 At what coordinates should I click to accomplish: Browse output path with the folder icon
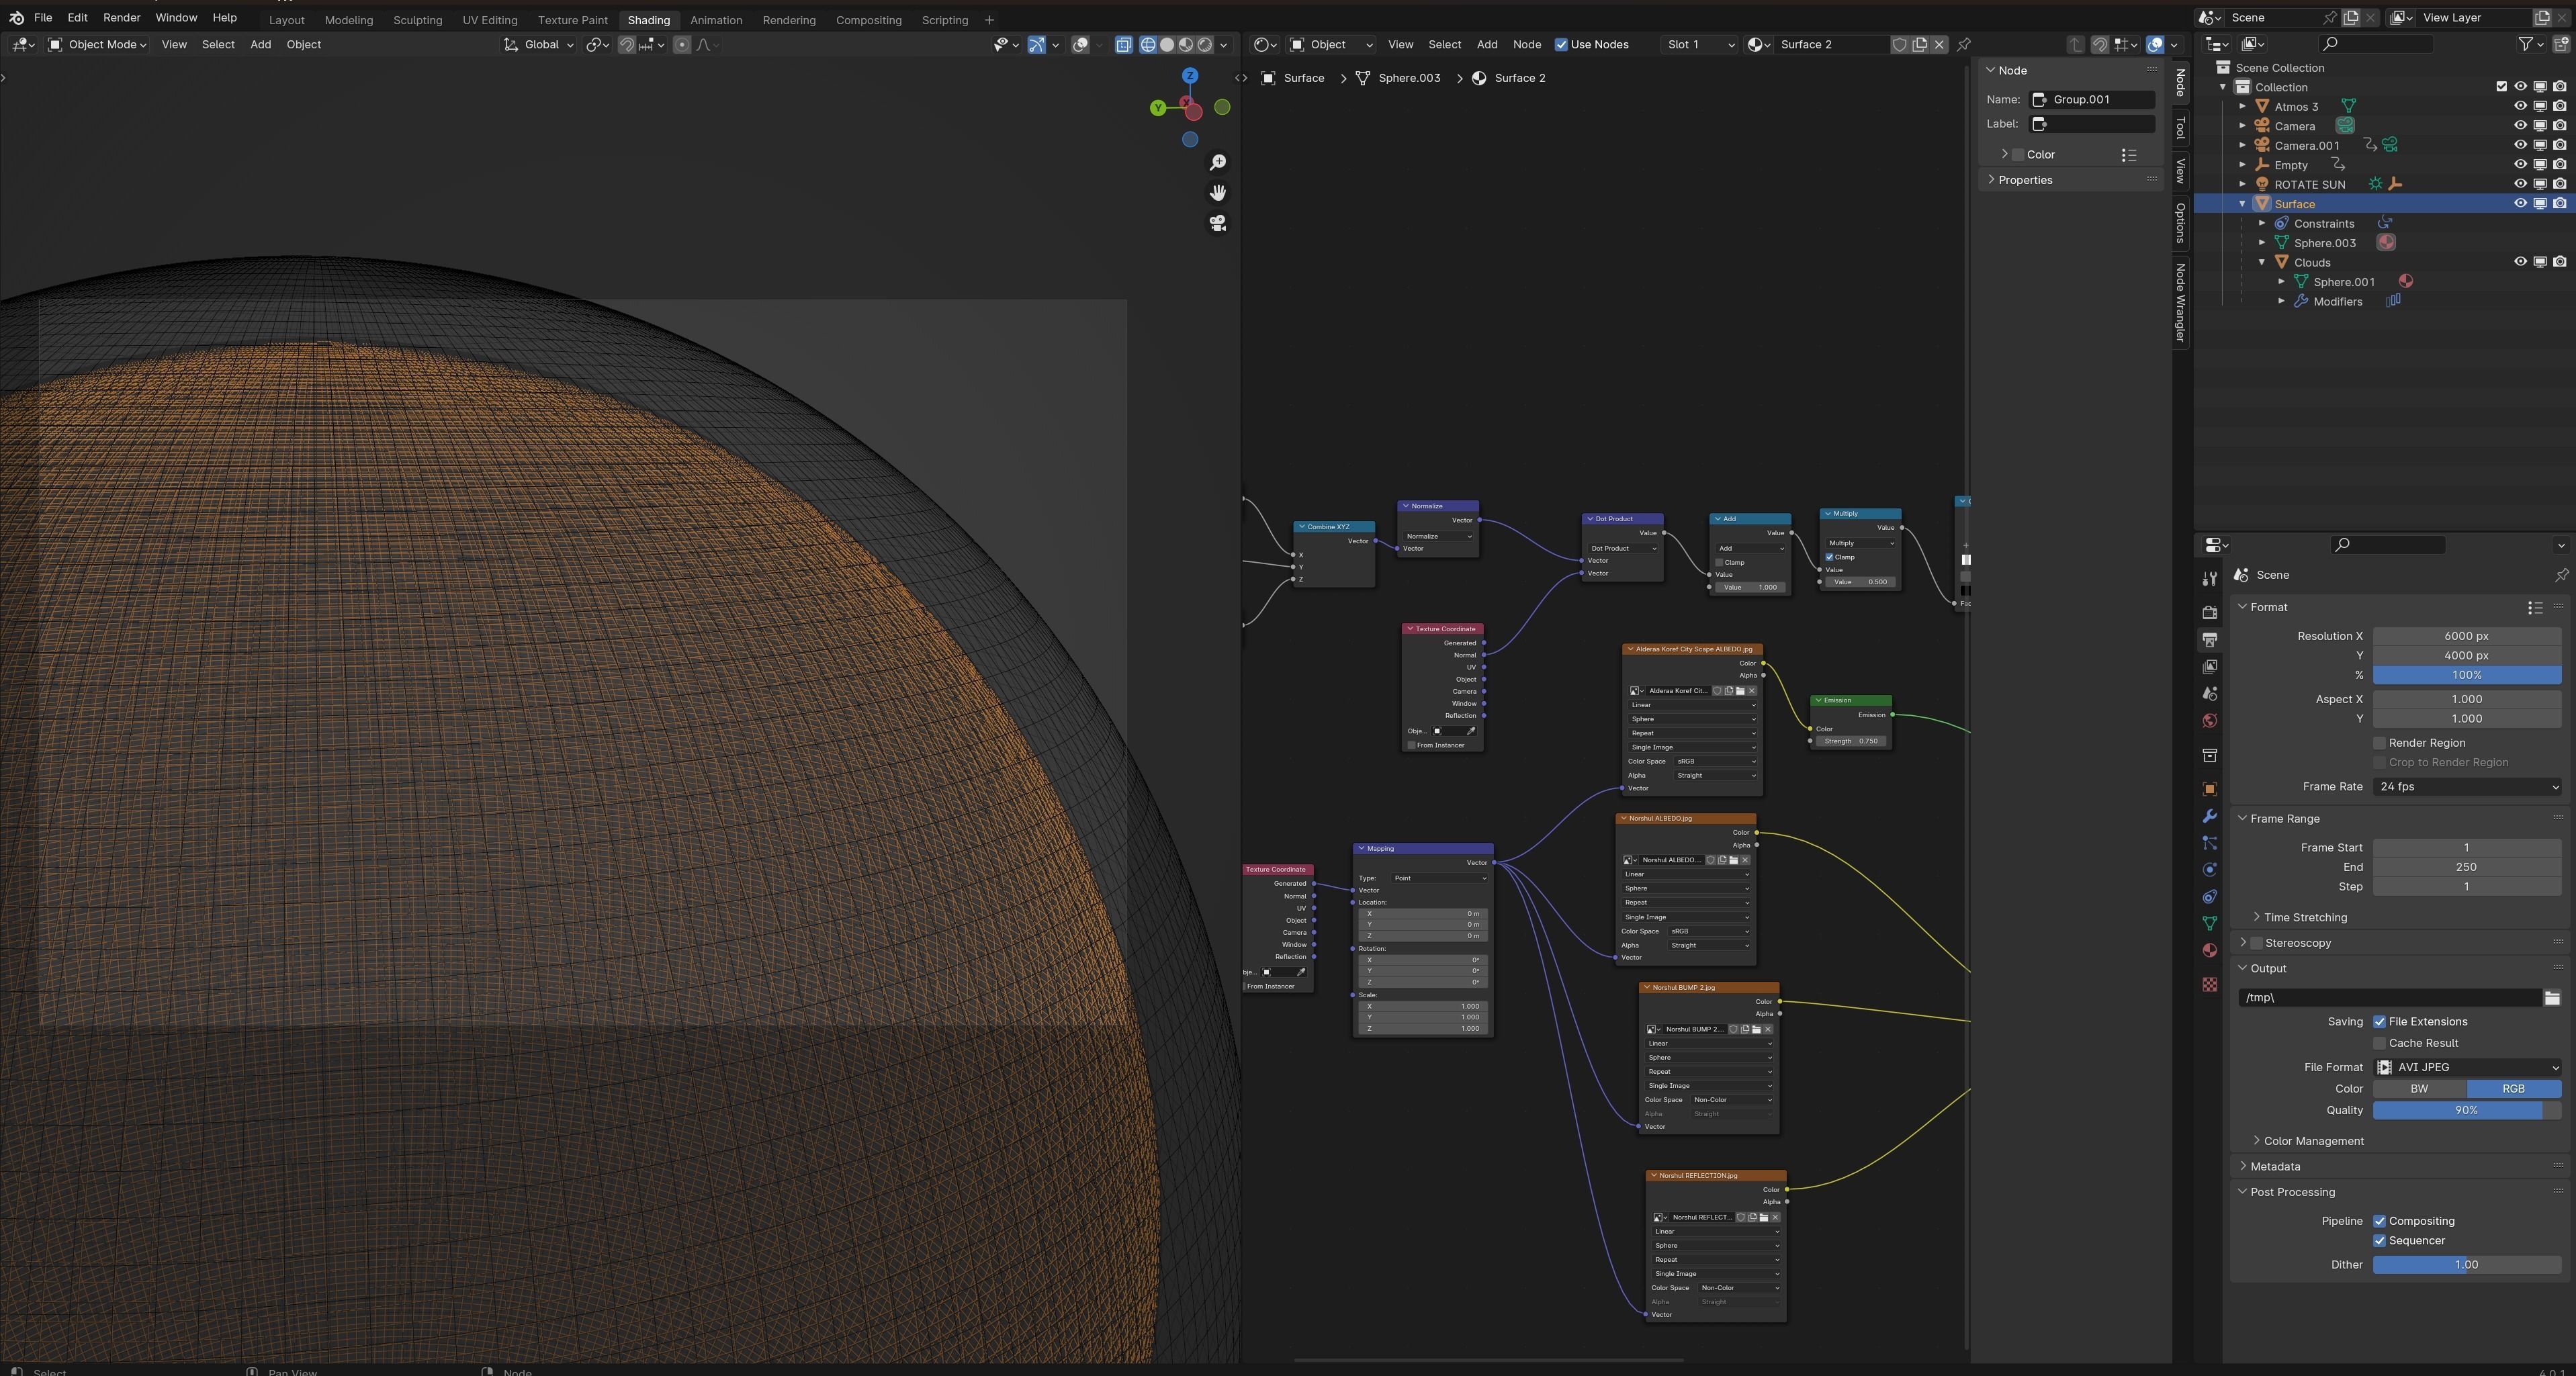tap(2551, 997)
